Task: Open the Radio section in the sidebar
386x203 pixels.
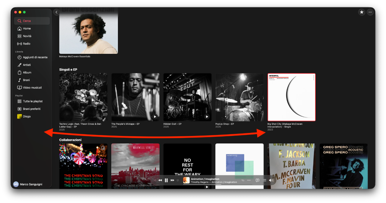Action: [27, 44]
